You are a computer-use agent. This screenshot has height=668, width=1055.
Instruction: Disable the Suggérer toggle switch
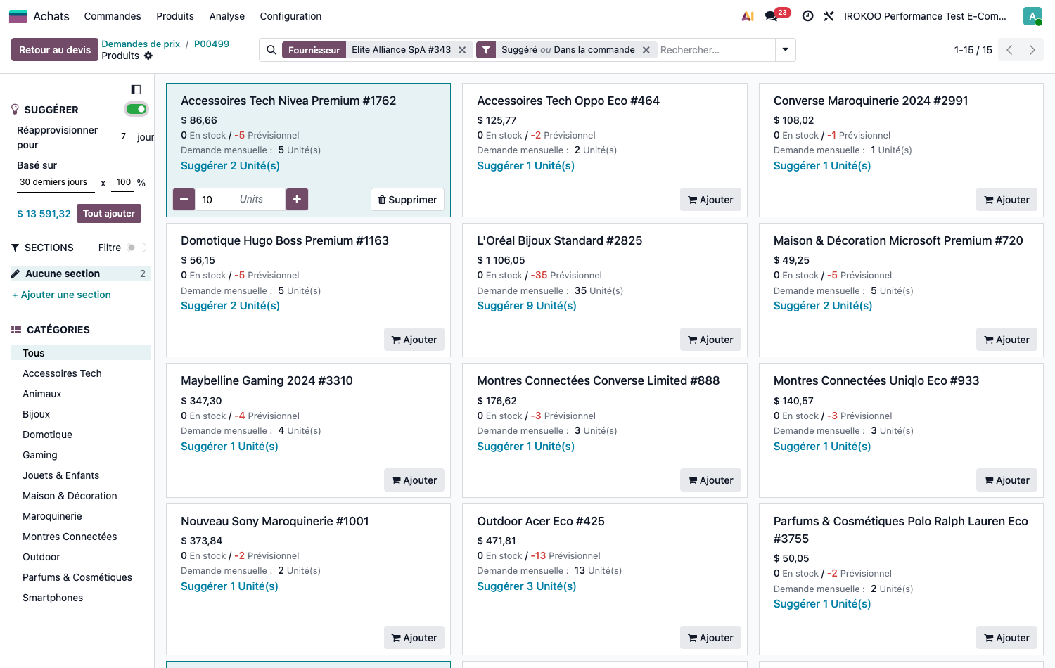[x=136, y=109]
